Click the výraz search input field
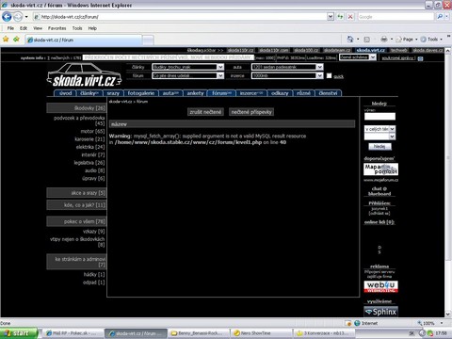This screenshot has height=339, width=452. [379, 117]
